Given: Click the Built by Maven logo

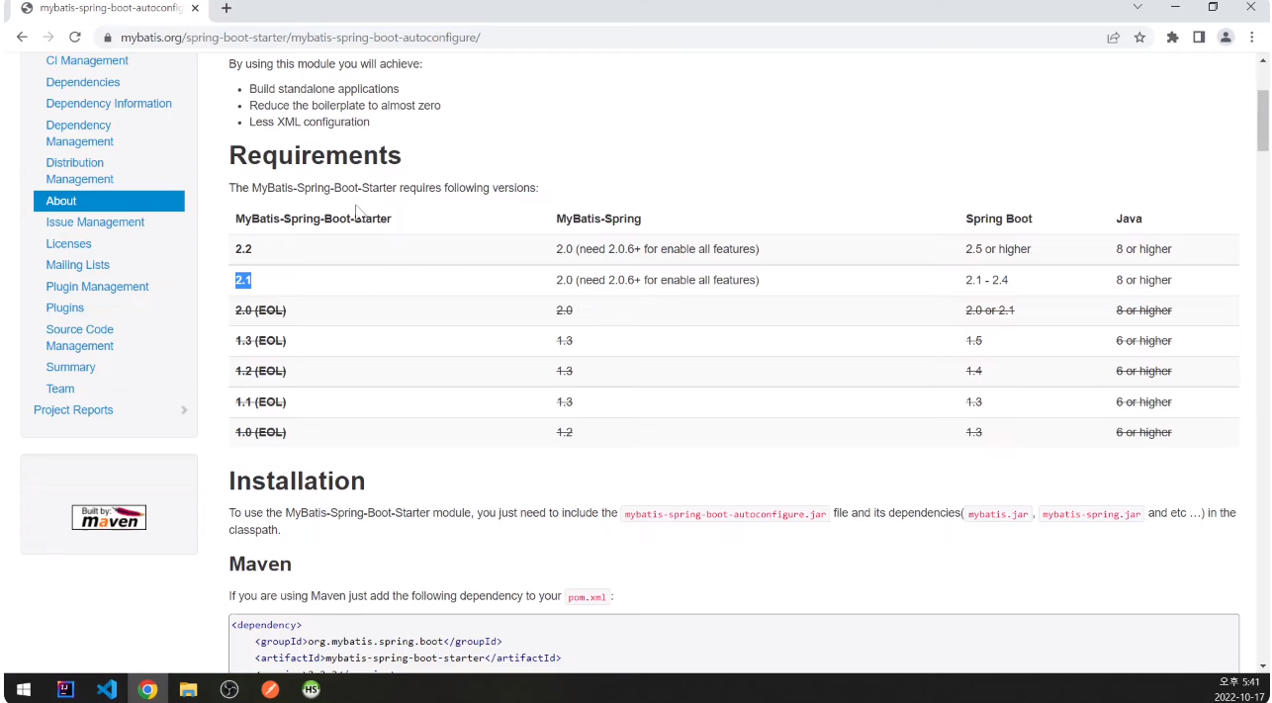Looking at the screenshot, I should click(109, 517).
